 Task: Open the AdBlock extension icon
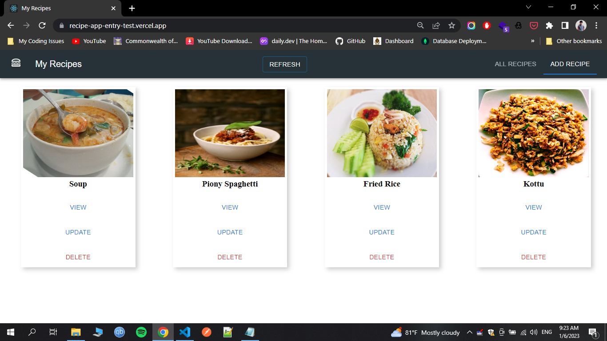pyautogui.click(x=487, y=26)
